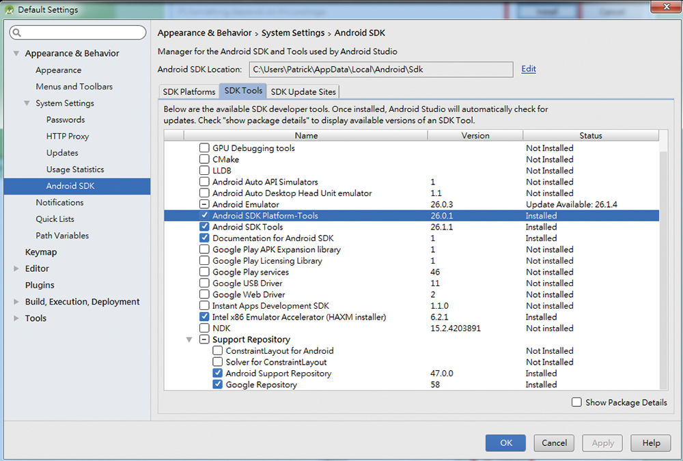Uncheck Android SDK Tools
The width and height of the screenshot is (683, 461).
pos(204,227)
